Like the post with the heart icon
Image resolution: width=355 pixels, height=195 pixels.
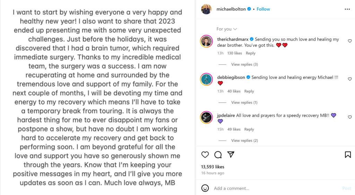coord(205,155)
